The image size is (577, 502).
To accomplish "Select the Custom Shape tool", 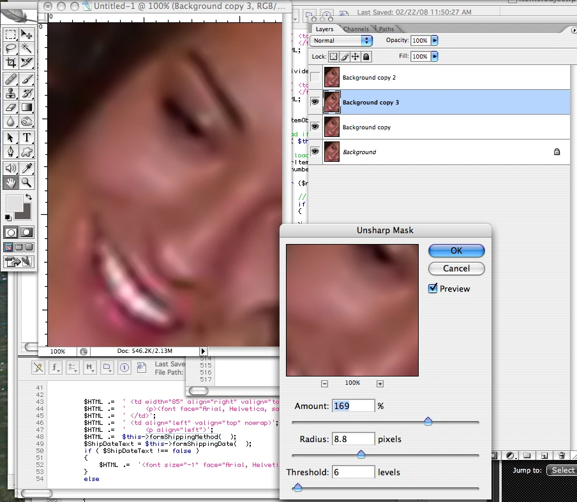I will click(x=27, y=152).
